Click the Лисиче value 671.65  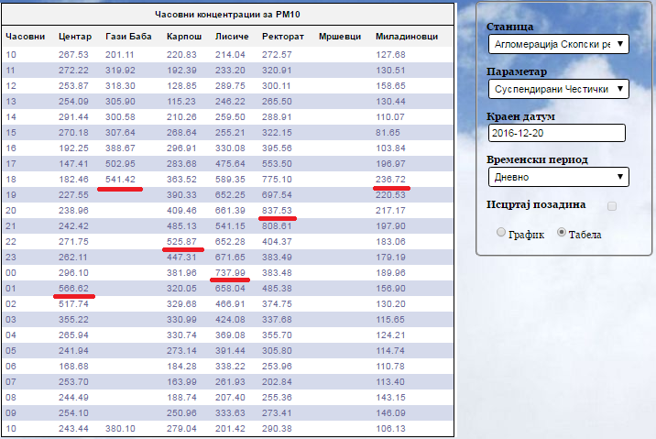pos(230,258)
